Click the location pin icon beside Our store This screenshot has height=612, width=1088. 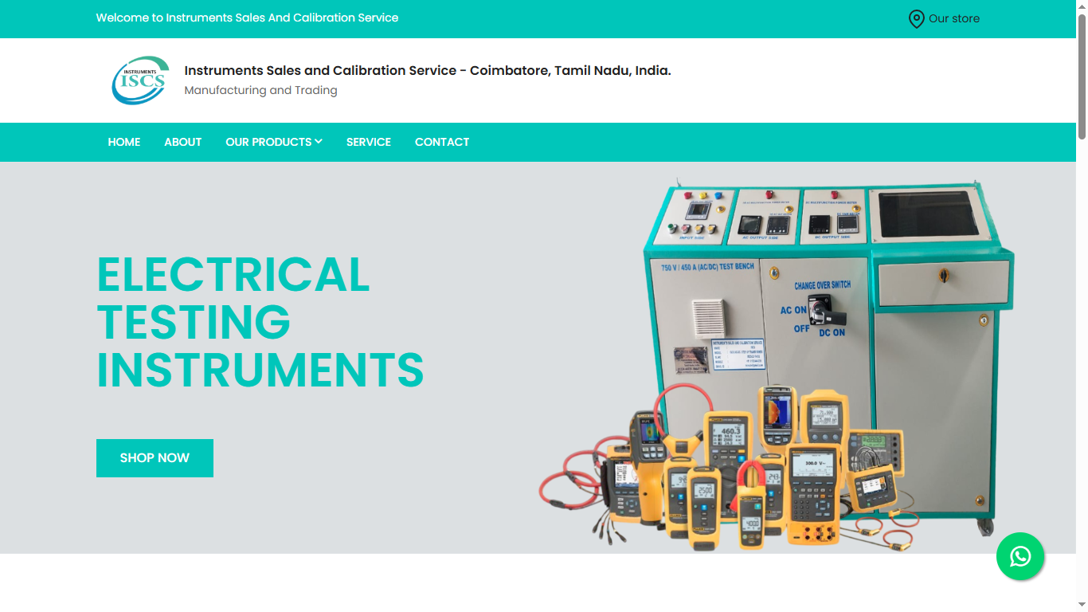point(916,18)
